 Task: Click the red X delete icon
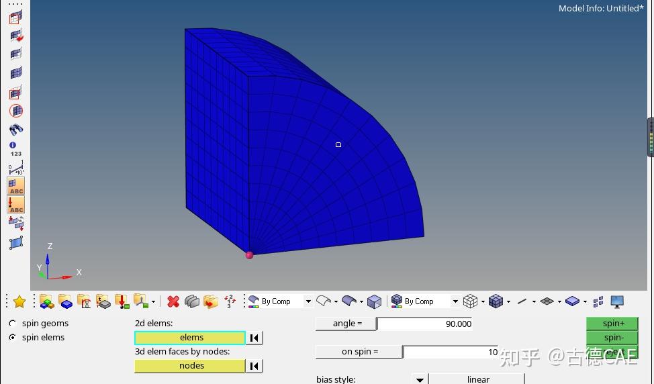tap(173, 301)
